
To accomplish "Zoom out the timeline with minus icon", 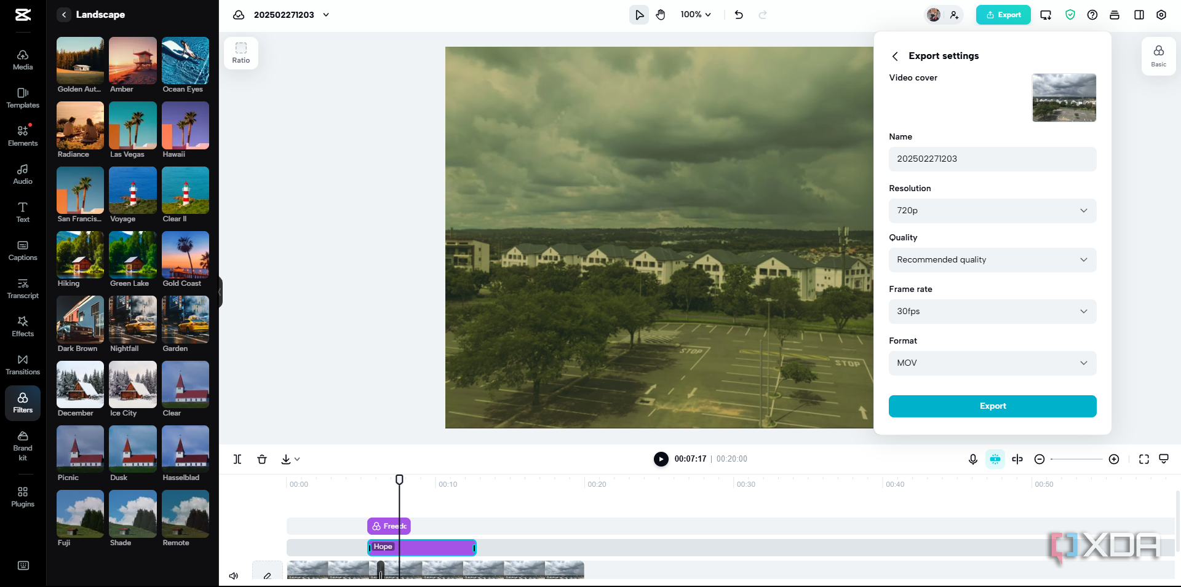I will pos(1040,459).
